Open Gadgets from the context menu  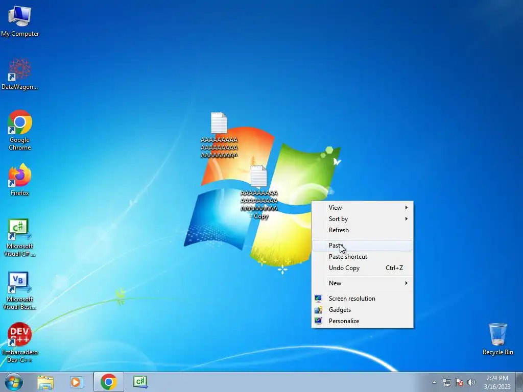(362, 310)
